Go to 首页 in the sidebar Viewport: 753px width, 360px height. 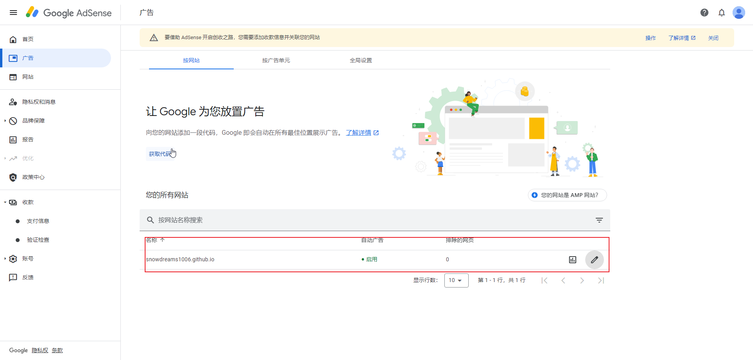(28, 39)
